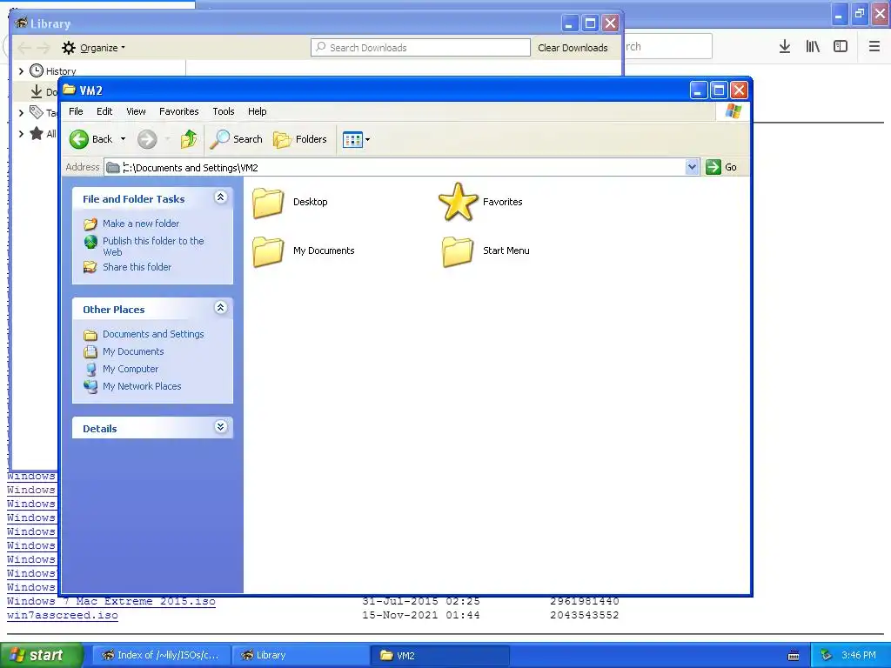Click the green Back arrow in VM2 window
The image size is (891, 668).
coord(79,139)
